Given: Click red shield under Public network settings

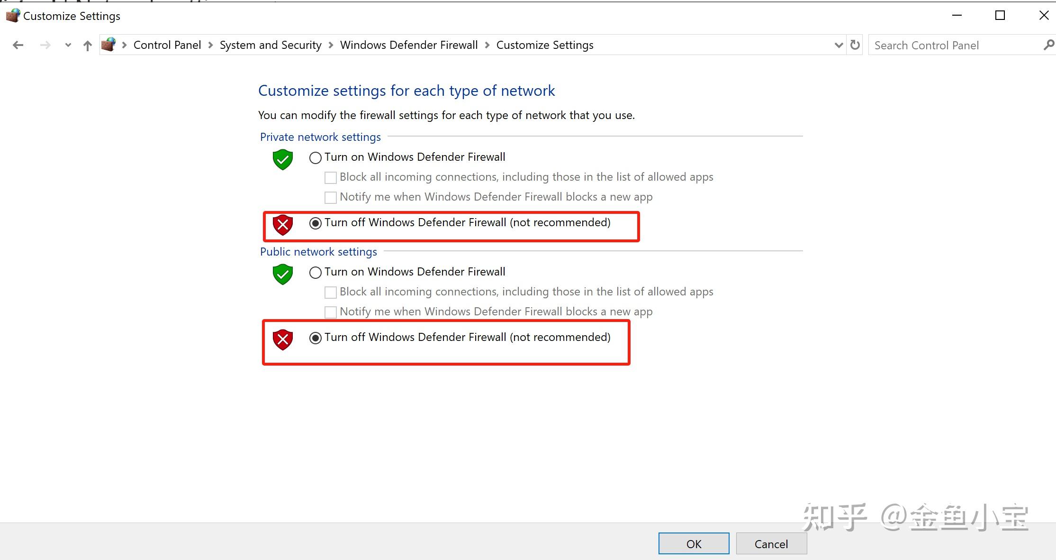Looking at the screenshot, I should pos(283,340).
